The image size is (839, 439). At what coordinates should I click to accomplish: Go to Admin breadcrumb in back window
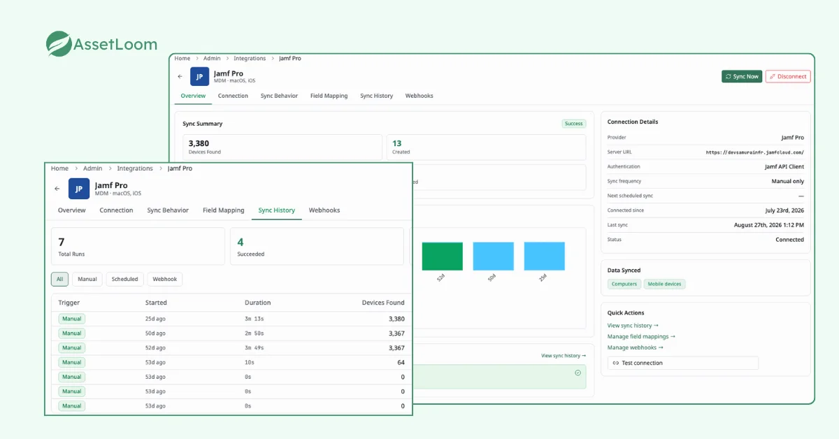pos(212,59)
